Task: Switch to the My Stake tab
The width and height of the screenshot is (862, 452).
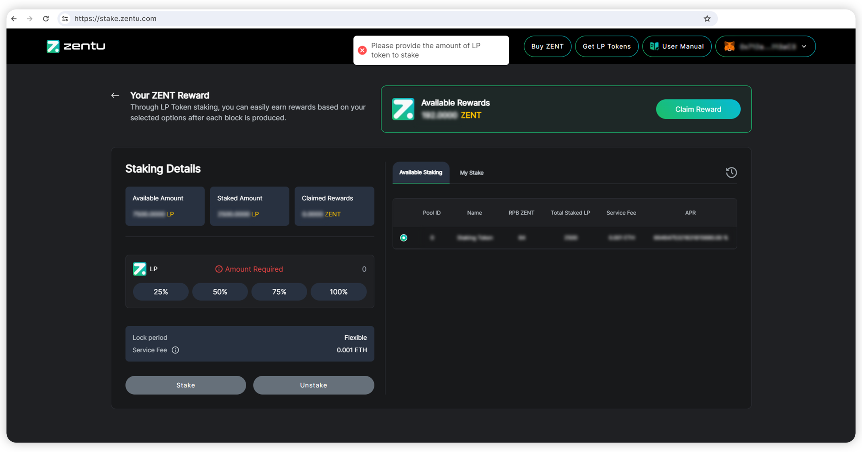Action: click(471, 173)
